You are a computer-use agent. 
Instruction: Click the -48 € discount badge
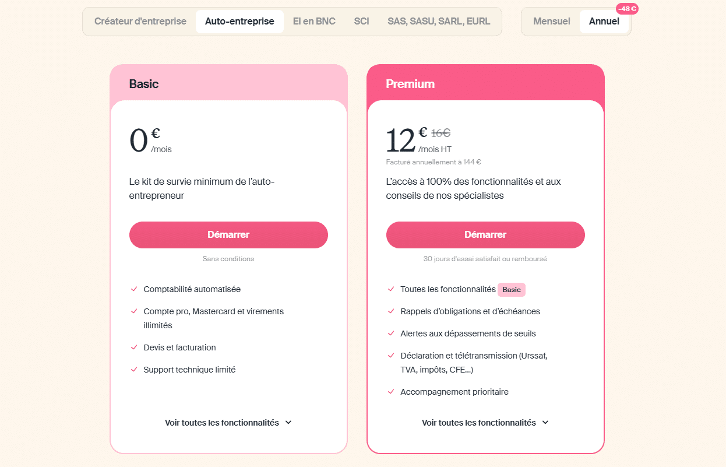(x=627, y=9)
